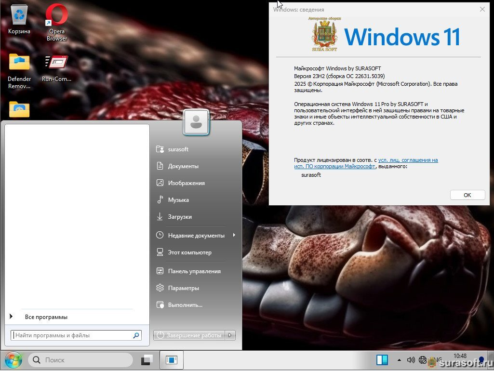This screenshot has width=494, height=371.
Task: Show hidden tray icons with the arrow
Action: click(399, 360)
